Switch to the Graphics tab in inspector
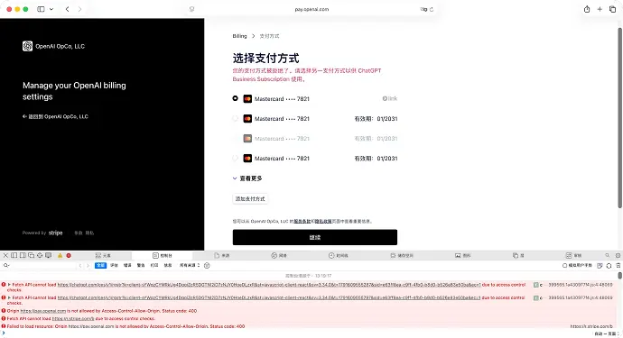Screen dimensions: 623x338 tap(463, 255)
